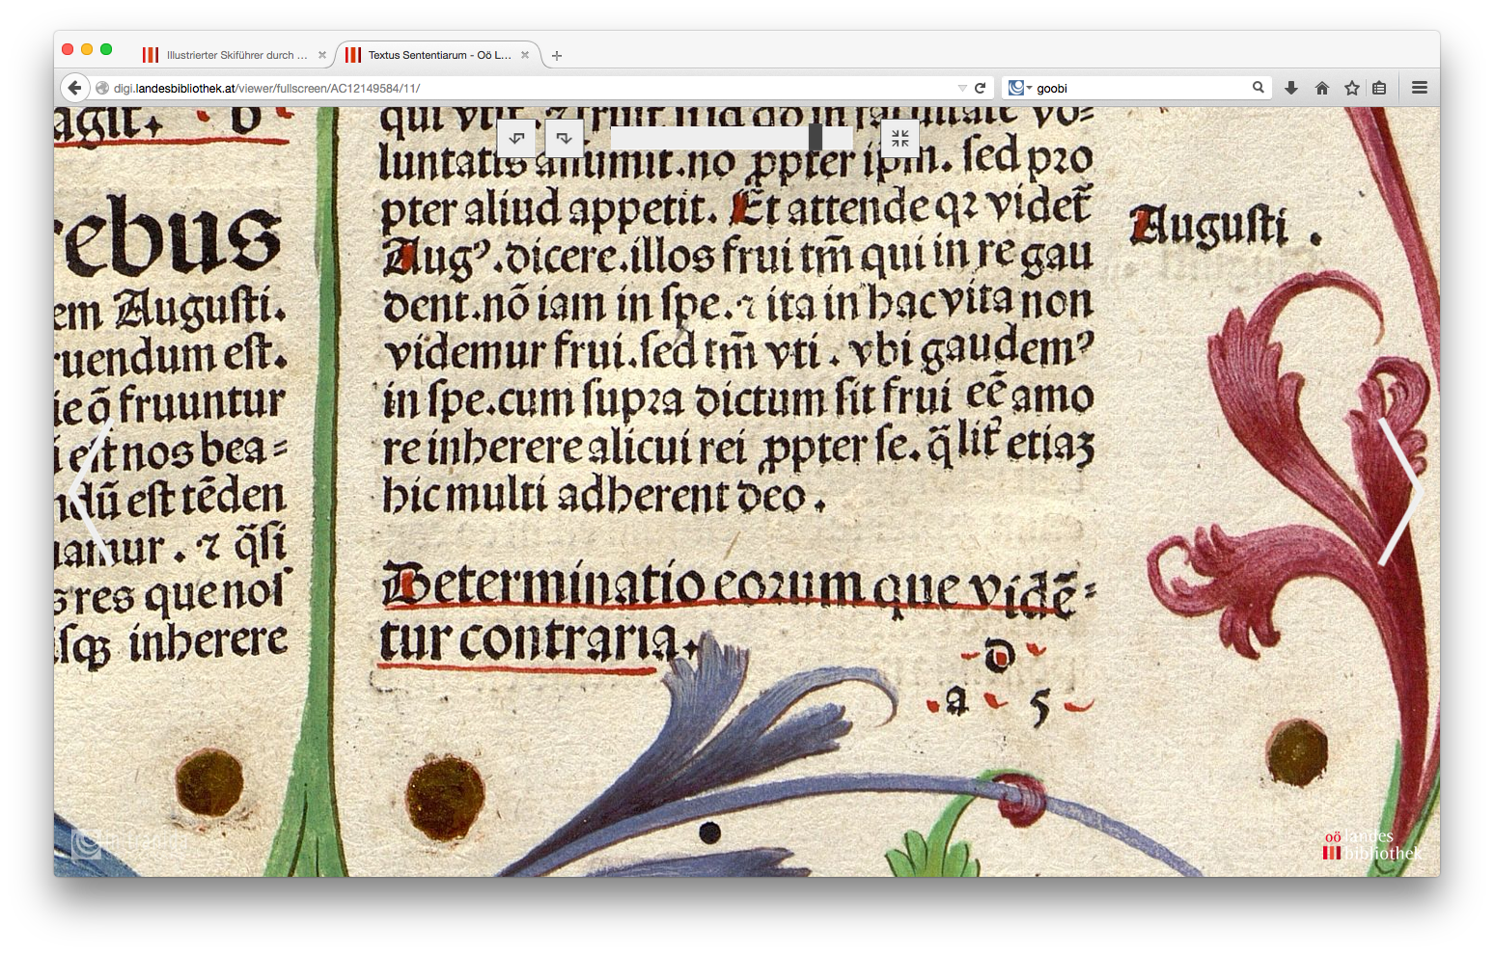1494x954 pixels.
Task: Open a new browser tab
Action: click(557, 56)
